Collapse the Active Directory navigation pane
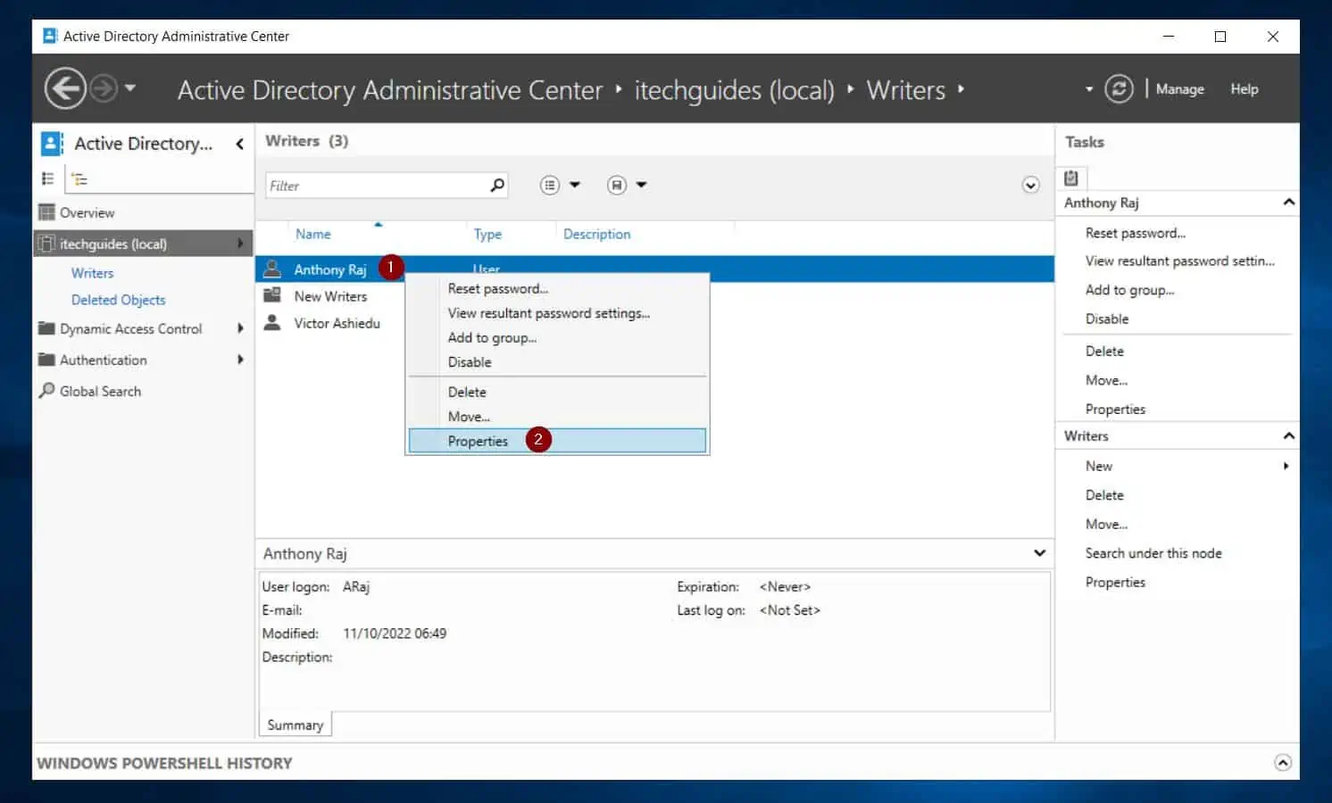Image resolution: width=1332 pixels, height=803 pixels. coord(239,144)
